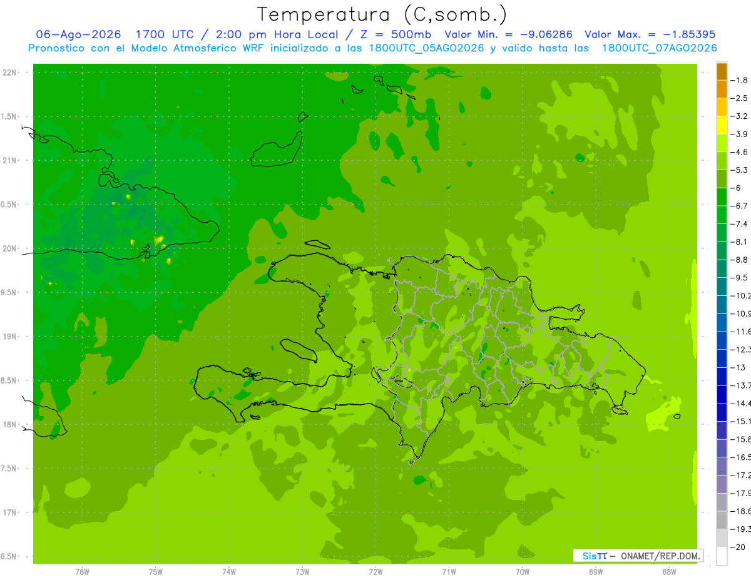Viewport: 751px width, 580px height.
Task: Click the '1800UTC_07AGO2026' valid-until time
Action: pyautogui.click(x=659, y=48)
